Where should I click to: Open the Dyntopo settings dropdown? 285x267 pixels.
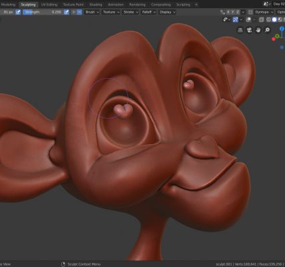(264, 12)
